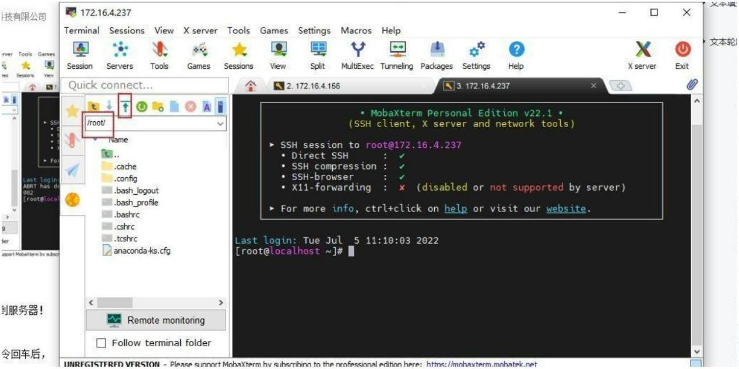This screenshot has width=739, height=369.
Task: Open the Games toolbar icon
Action: click(199, 49)
